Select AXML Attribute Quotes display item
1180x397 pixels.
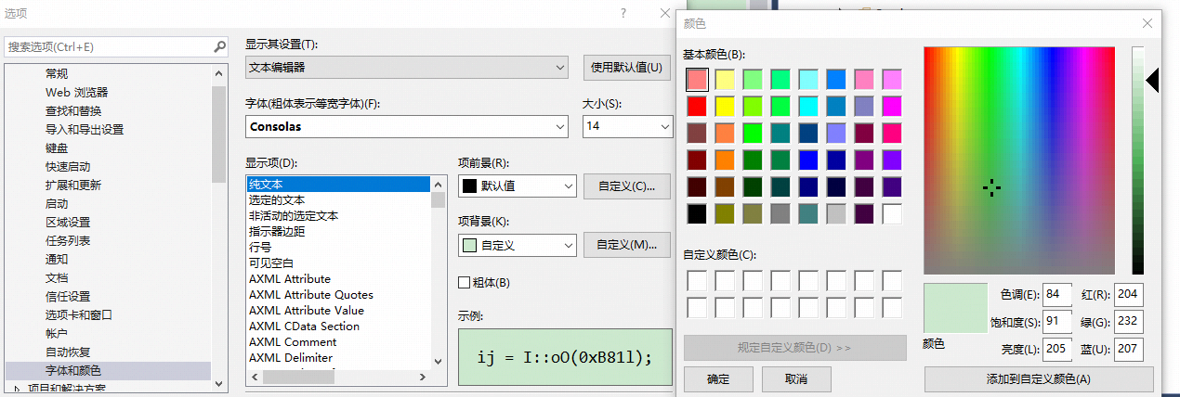point(338,294)
